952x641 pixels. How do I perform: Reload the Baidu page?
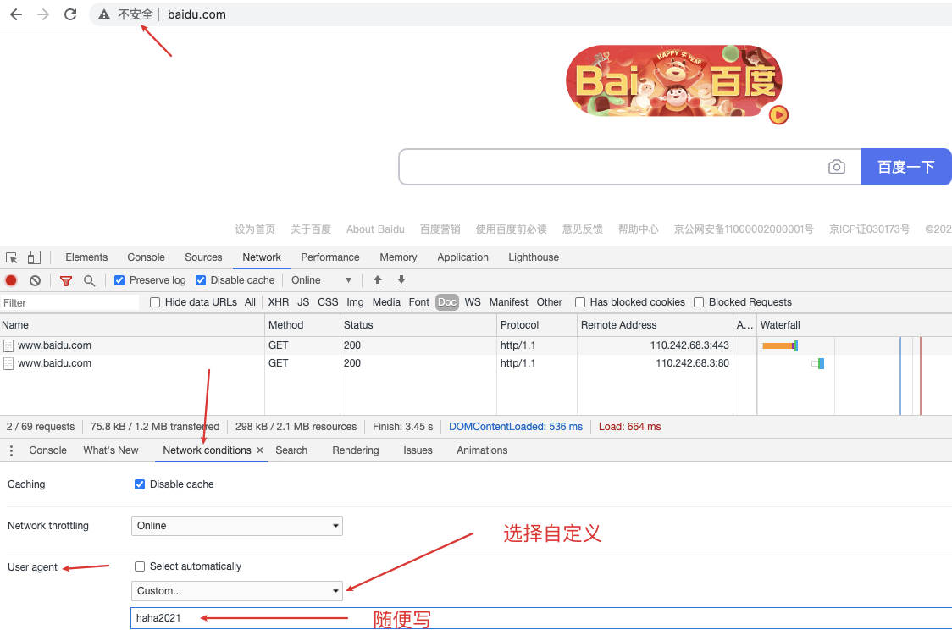[x=70, y=14]
